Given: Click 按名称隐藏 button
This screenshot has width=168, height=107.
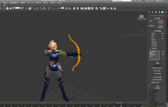Looking at the screenshot, I should point(157,71).
